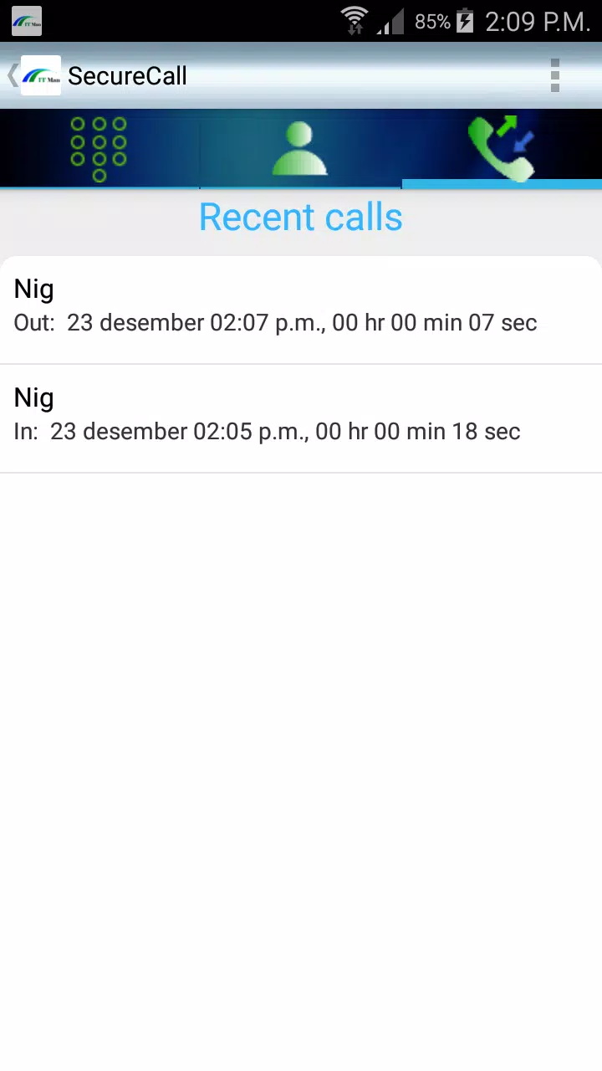The width and height of the screenshot is (602, 1071).
Task: Tap the 2:09 P.M. clock
Action: pos(538,22)
